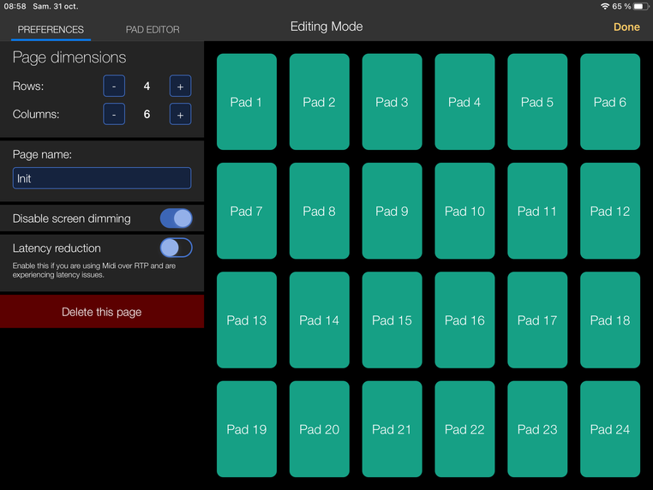Viewport: 653px width, 490px height.
Task: Toggle Disable screen dimming switch
Action: (176, 218)
